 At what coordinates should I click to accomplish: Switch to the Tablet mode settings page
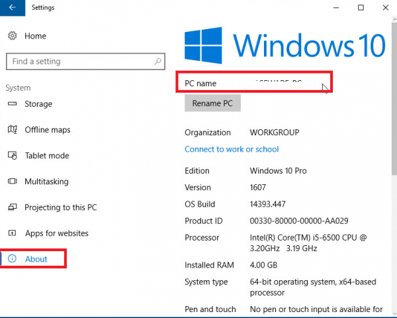47,156
